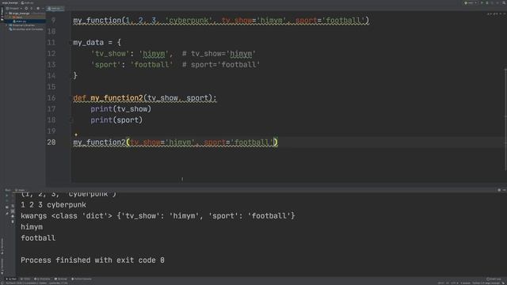507x285 pixels.
Task: Click the locate-file target icon in Project header
Action: click(26, 9)
